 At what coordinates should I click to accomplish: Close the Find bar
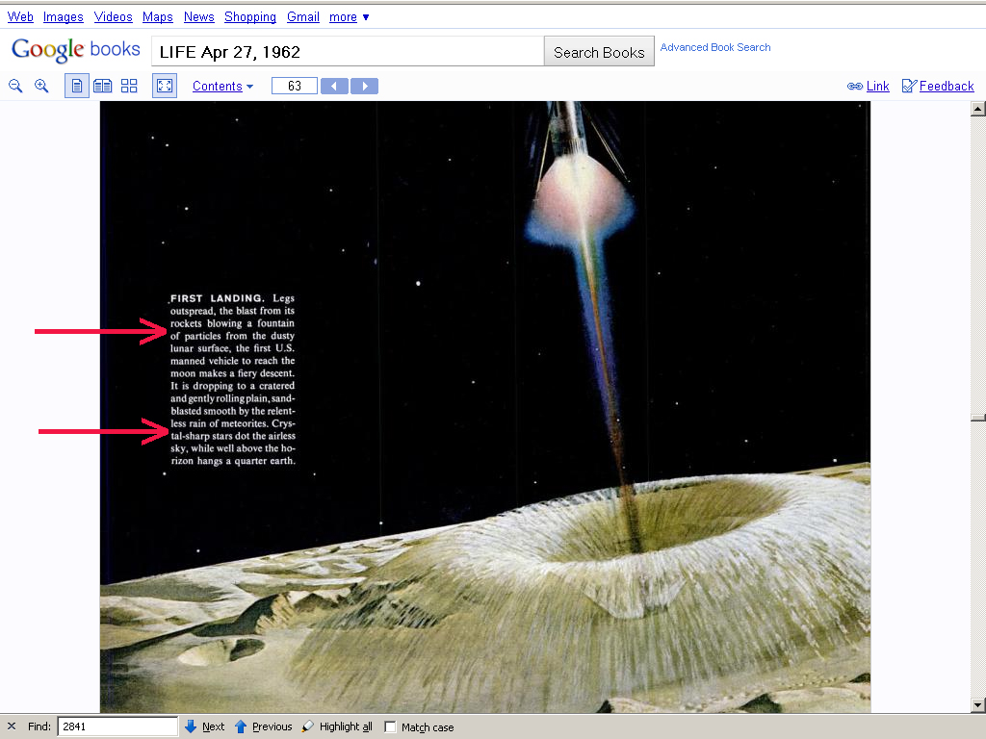12,726
